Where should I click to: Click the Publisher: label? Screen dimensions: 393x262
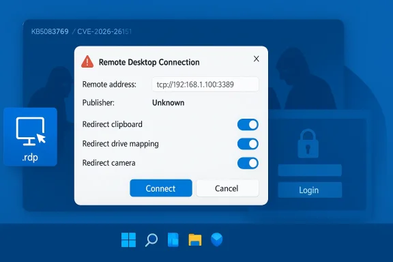point(98,103)
